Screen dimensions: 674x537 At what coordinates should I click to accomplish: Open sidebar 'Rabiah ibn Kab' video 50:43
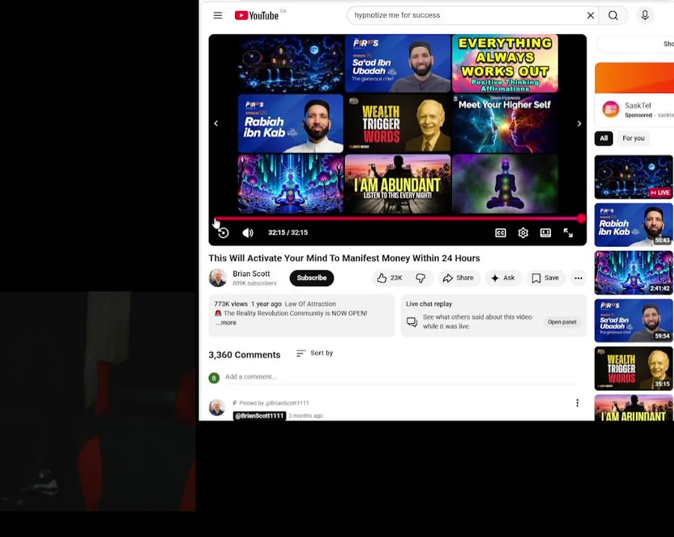[x=634, y=224]
